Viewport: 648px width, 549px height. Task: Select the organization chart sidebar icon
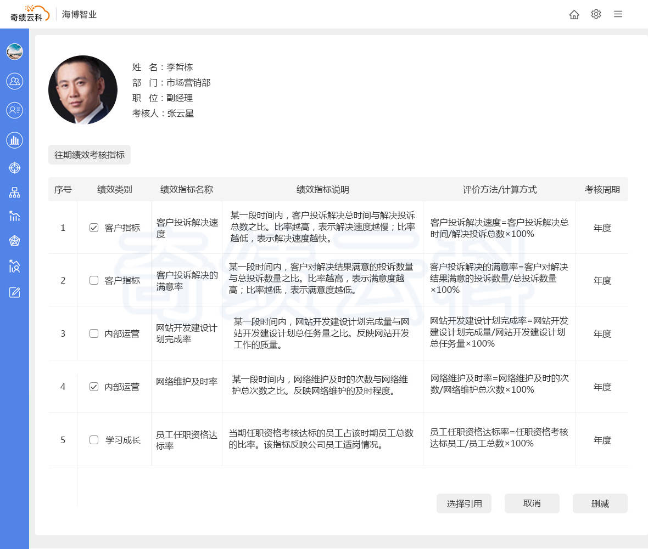tap(14, 193)
